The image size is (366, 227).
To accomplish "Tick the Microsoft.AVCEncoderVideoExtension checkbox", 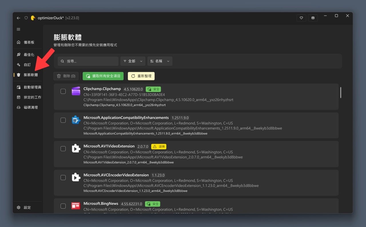I will [x=63, y=178].
